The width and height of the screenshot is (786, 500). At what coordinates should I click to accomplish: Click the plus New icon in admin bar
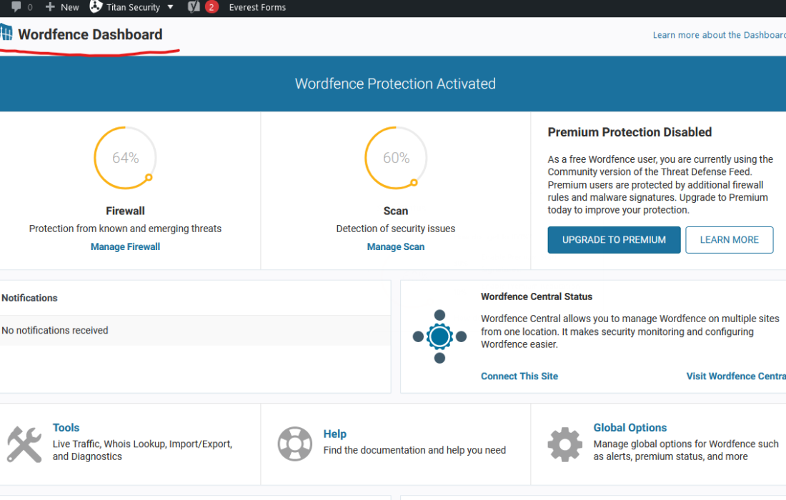pyautogui.click(x=50, y=7)
